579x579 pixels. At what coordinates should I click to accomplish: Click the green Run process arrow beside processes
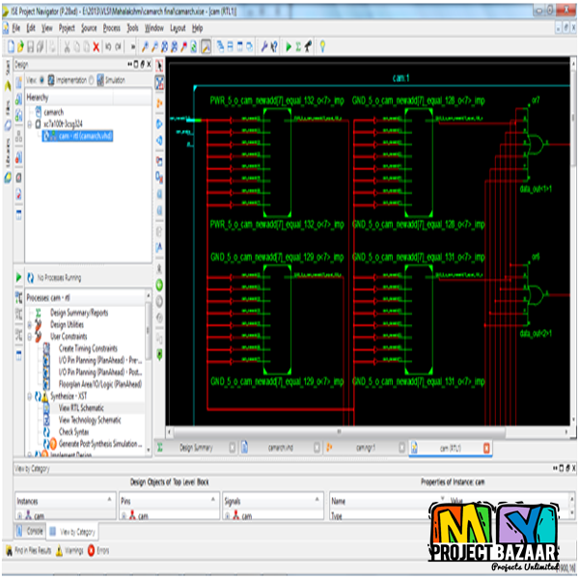[x=18, y=277]
